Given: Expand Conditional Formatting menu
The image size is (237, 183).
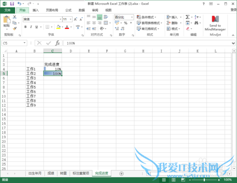Looking at the screenshot, I should pos(146,17).
